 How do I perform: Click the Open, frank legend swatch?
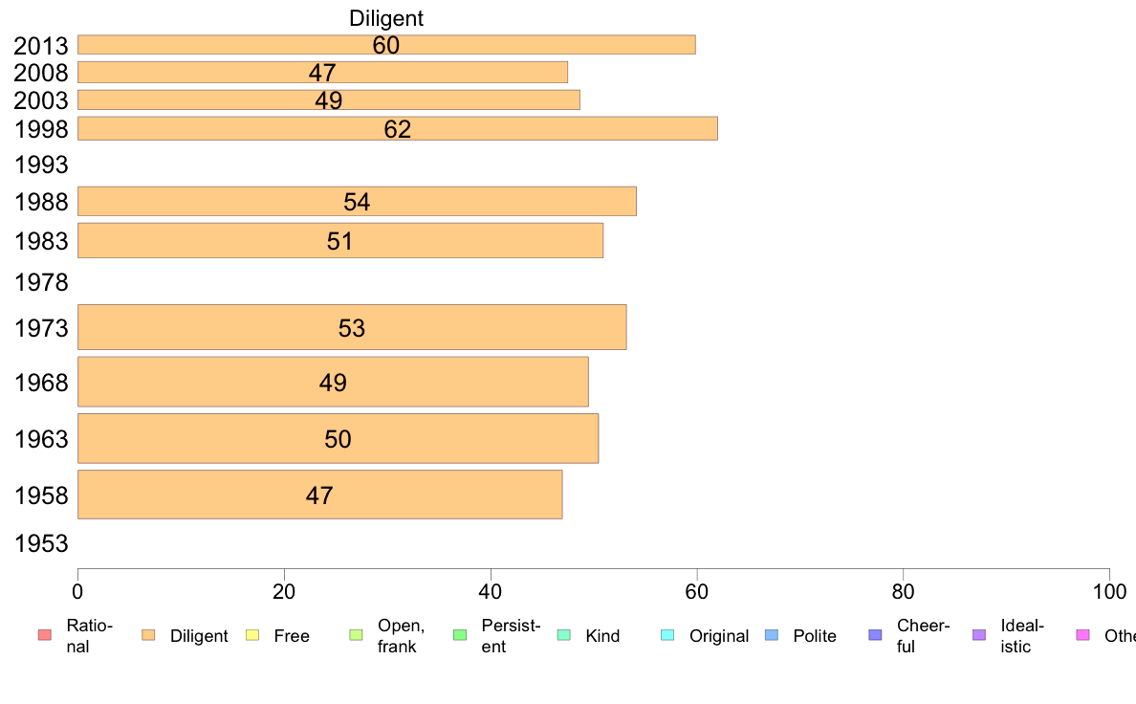pos(356,635)
